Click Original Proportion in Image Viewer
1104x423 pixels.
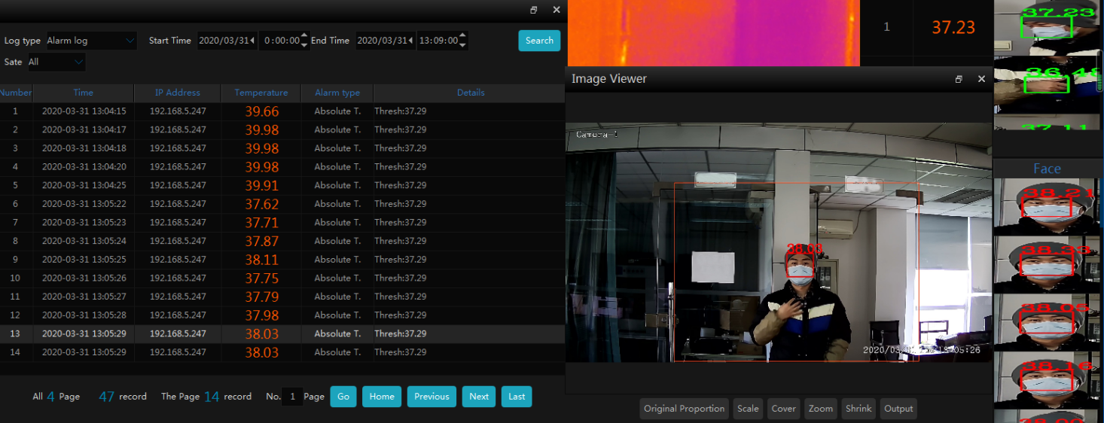pos(685,409)
